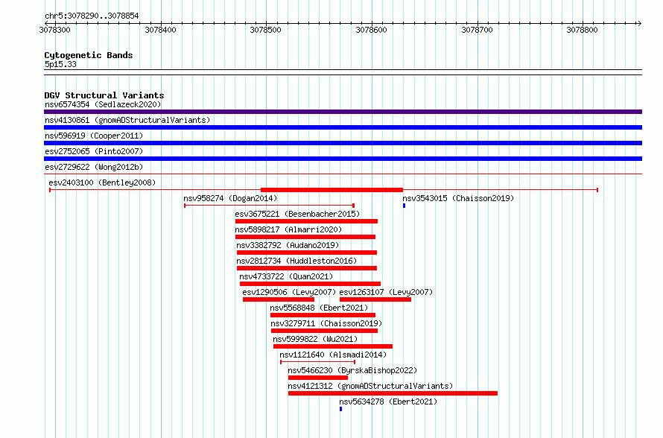The image size is (663, 438).
Task: Click the red bar under nsv5466230
Action: 318,378
